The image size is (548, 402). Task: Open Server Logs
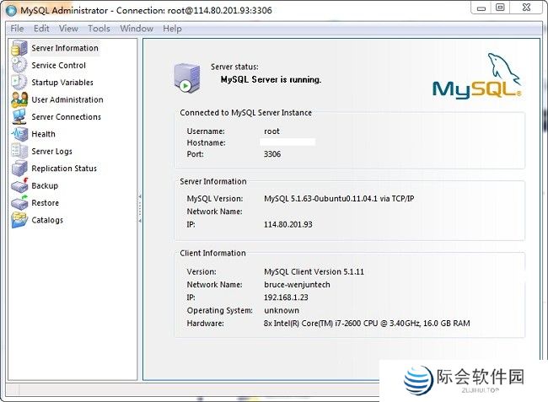(51, 151)
